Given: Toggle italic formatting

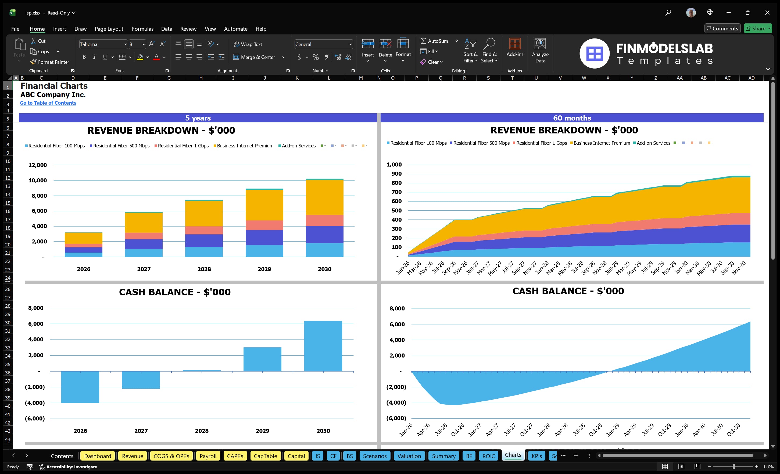Looking at the screenshot, I should [x=94, y=57].
